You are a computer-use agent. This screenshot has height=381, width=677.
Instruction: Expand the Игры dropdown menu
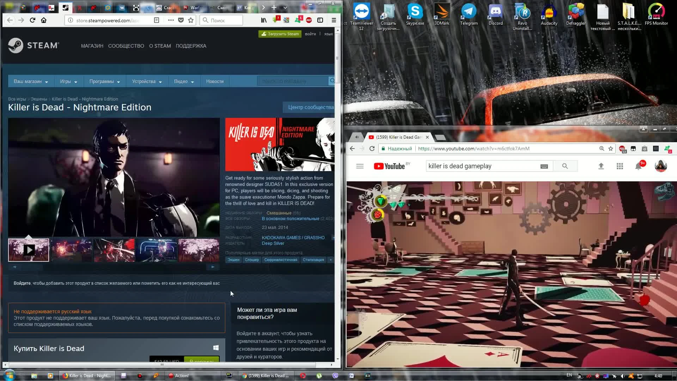coord(68,81)
